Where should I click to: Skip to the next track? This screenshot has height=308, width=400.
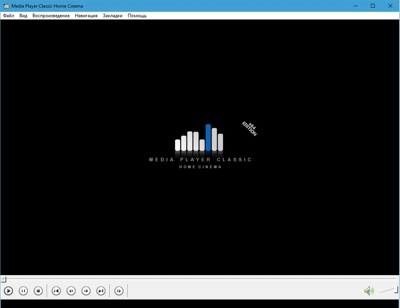coord(101,291)
